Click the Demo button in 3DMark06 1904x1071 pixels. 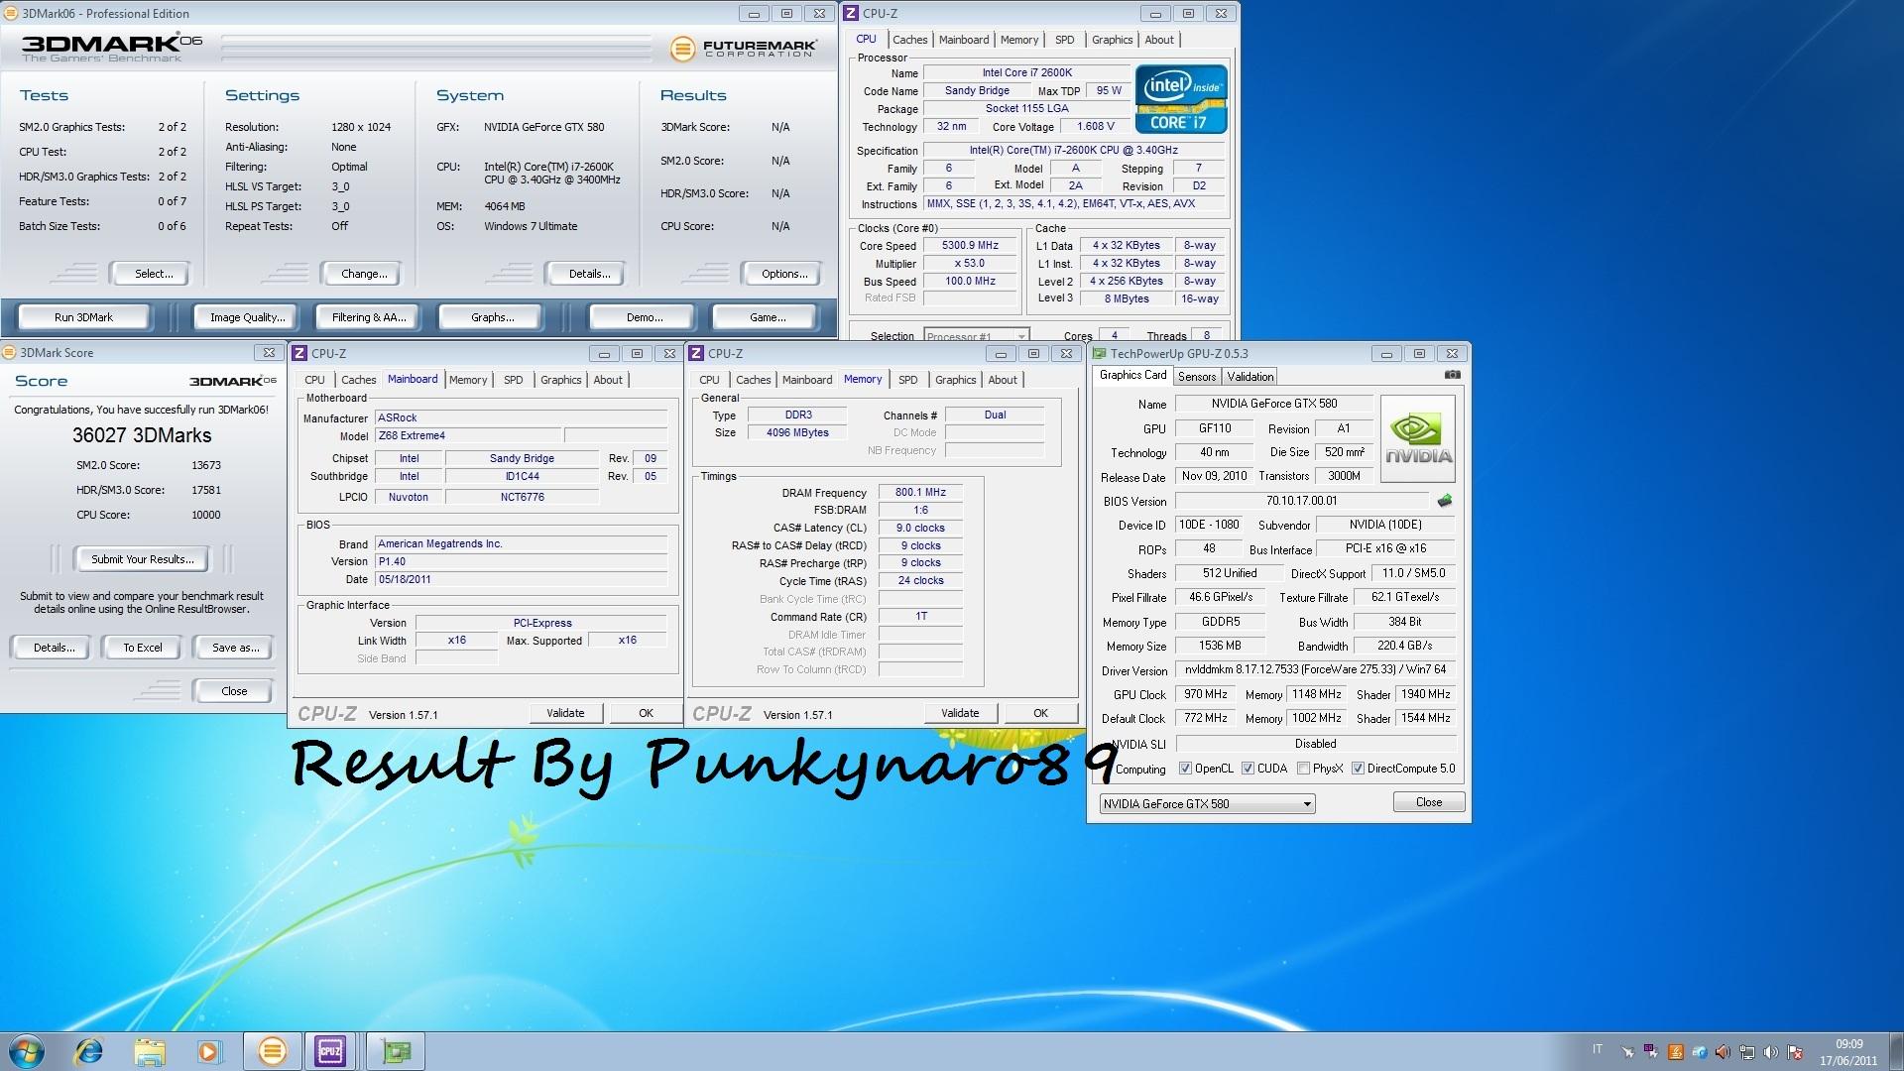(645, 317)
